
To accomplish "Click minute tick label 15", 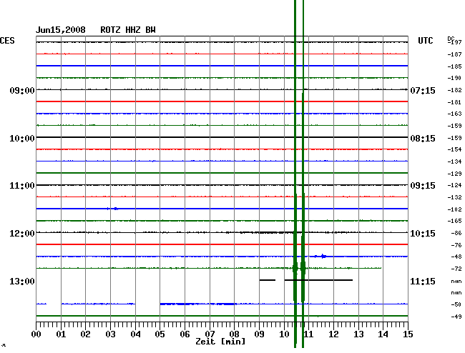I will coord(408,334).
